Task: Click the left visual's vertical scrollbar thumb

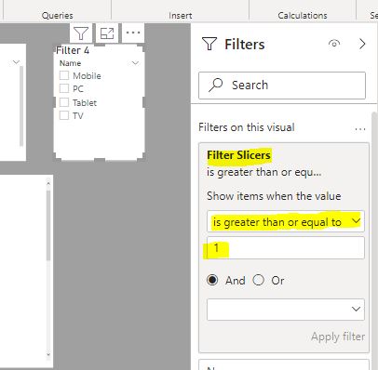Action: (x=48, y=225)
